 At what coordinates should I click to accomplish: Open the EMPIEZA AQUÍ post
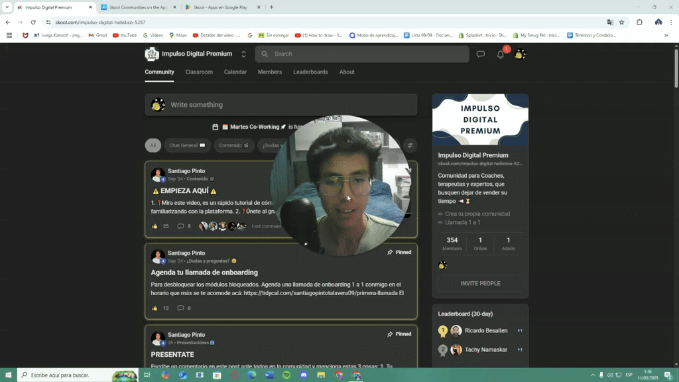(x=184, y=191)
